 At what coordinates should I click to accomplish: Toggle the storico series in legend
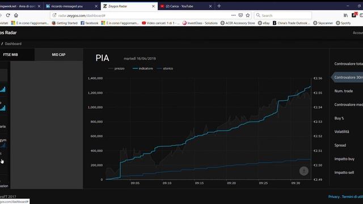165,69
